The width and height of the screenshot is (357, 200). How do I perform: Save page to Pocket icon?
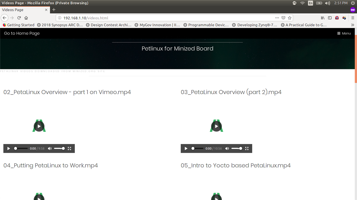[x=284, y=18]
